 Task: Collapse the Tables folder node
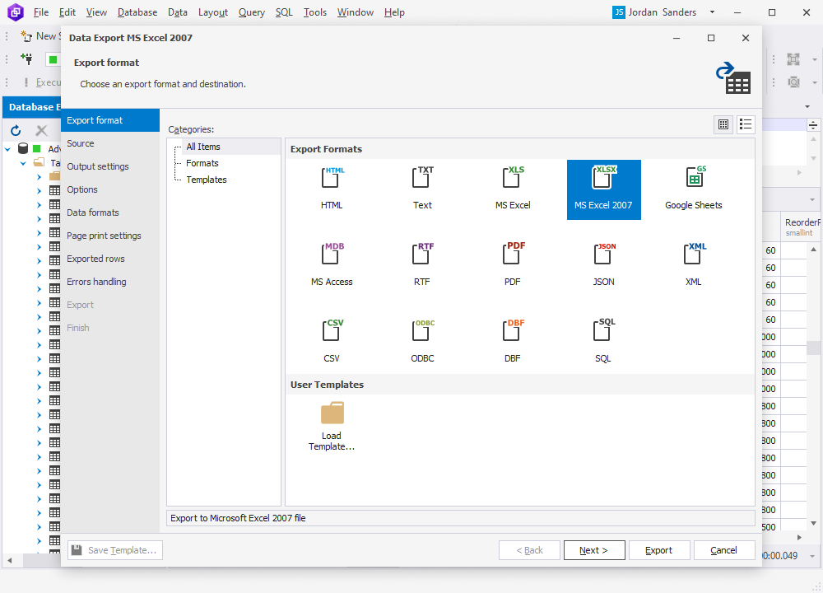(x=23, y=163)
